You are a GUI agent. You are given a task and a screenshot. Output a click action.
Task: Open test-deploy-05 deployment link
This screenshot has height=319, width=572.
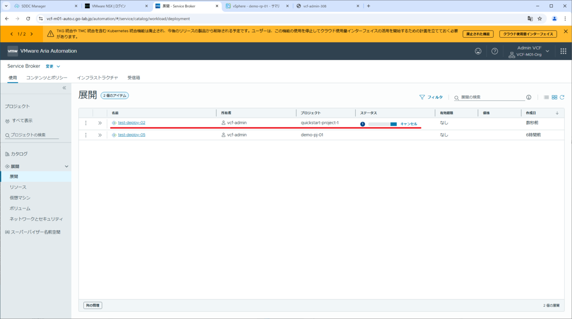point(132,135)
